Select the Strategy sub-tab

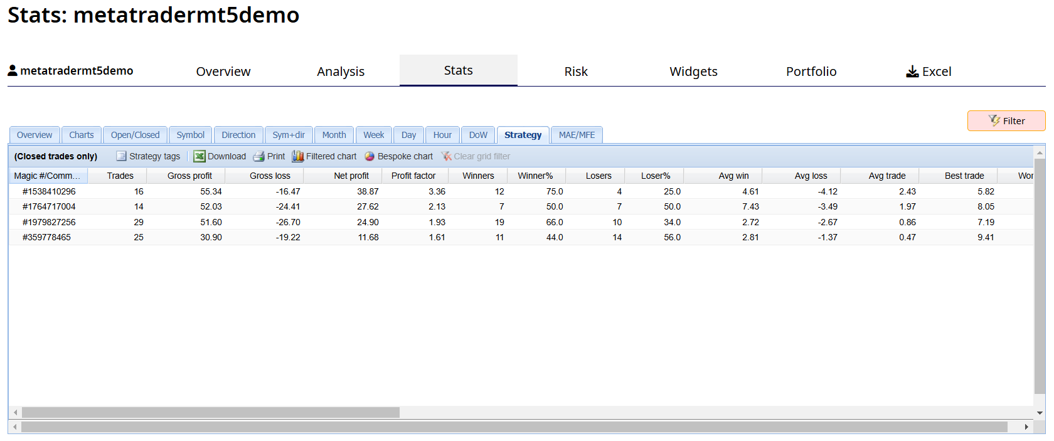coord(523,135)
